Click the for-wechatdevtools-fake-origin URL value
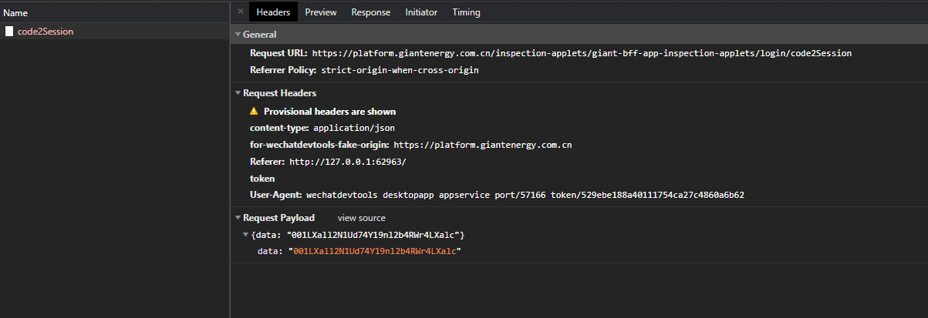Viewport: 928px width, 318px height. click(x=482, y=145)
